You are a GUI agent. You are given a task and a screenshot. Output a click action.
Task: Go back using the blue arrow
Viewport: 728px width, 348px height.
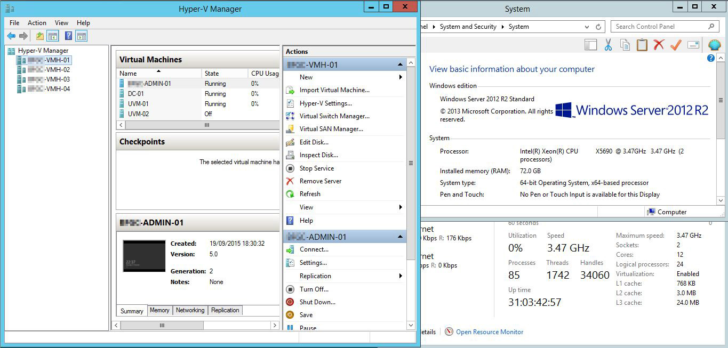(11, 36)
